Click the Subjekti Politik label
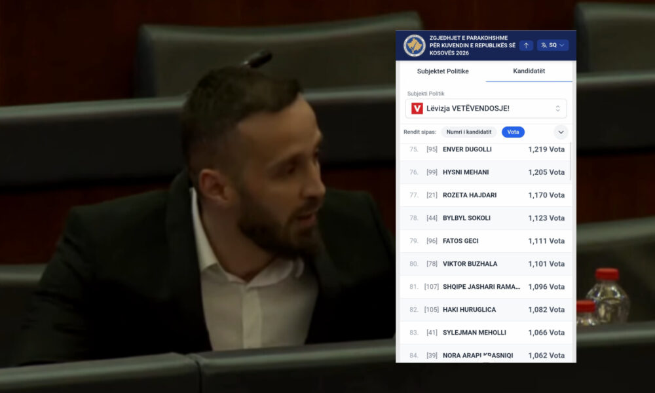Viewport: 655px width, 393px height. 426,94
